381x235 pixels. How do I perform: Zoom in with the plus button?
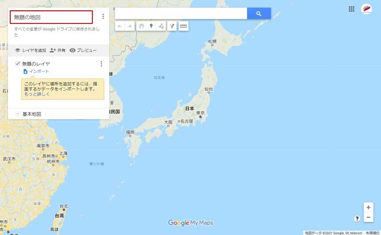pyautogui.click(x=368, y=207)
